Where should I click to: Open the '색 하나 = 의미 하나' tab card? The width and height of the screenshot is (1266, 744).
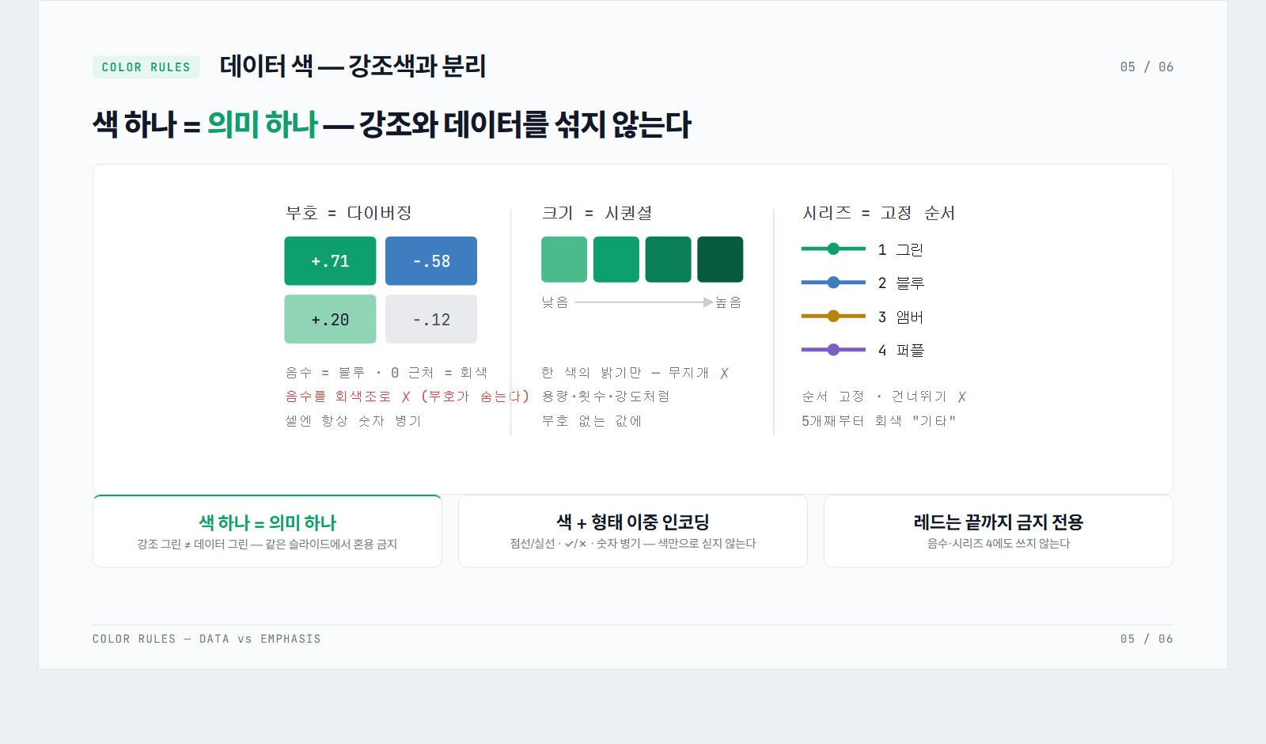tap(267, 531)
